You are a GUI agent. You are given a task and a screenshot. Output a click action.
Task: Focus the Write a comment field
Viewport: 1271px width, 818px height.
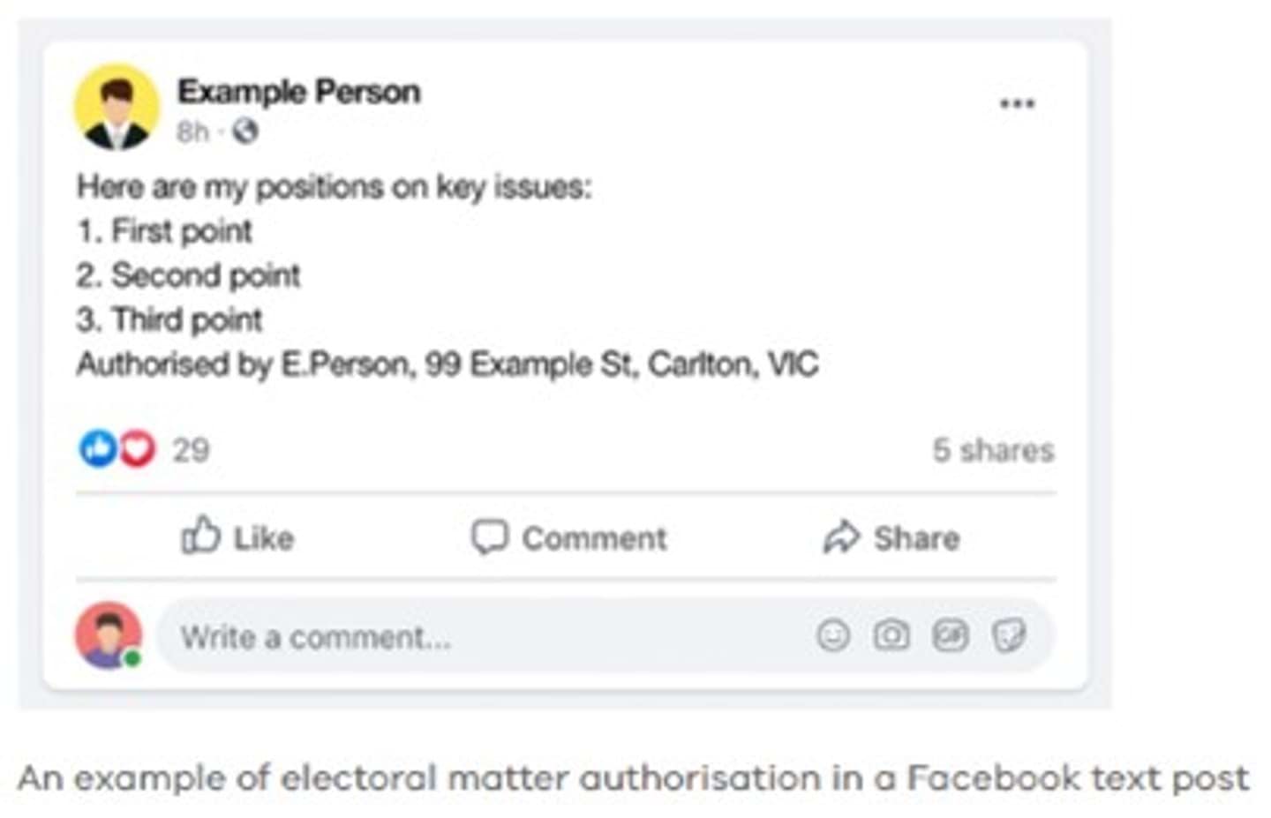[x=441, y=636]
